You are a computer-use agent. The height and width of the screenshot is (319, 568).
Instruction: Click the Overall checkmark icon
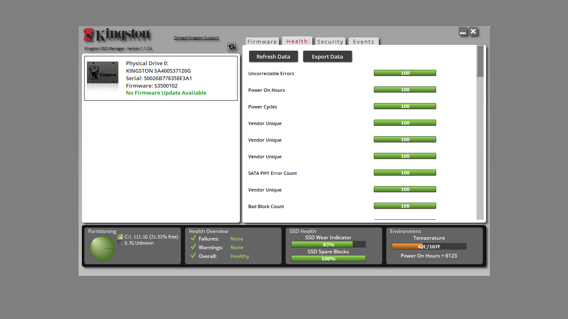point(193,256)
